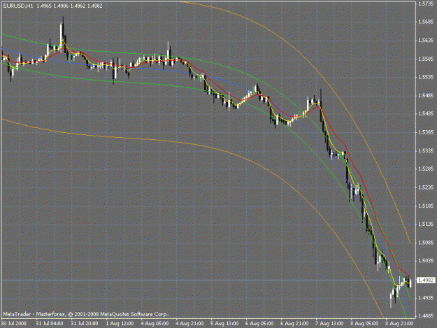Click the 4 Aug 21:00 time label
This screenshot has width=437, height=328.
189,324
